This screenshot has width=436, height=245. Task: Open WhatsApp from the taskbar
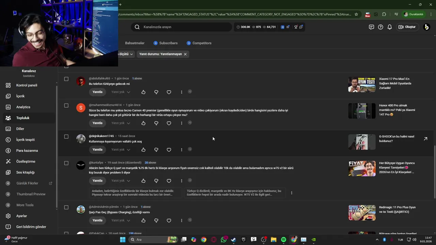pos(224,240)
